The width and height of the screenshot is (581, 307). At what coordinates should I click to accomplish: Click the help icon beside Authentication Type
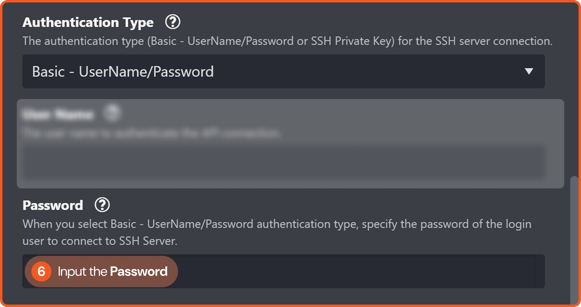(172, 22)
